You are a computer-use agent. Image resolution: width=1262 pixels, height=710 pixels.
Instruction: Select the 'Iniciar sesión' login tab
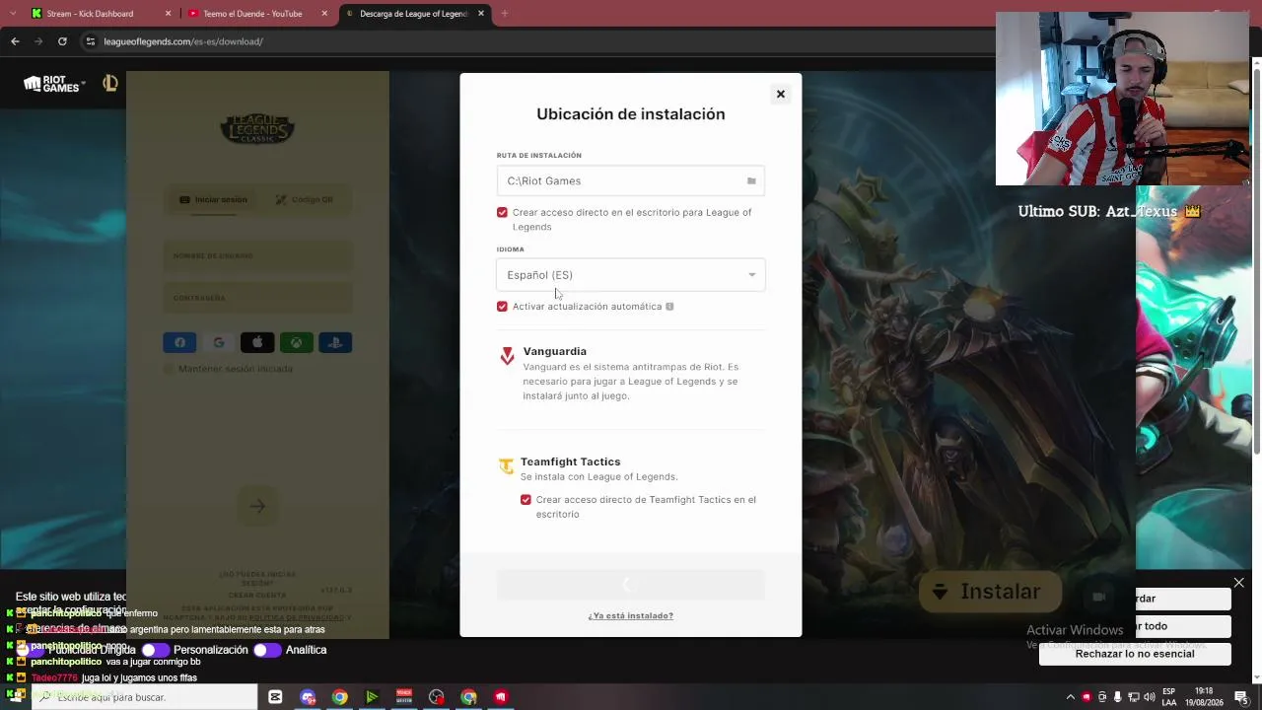click(213, 200)
